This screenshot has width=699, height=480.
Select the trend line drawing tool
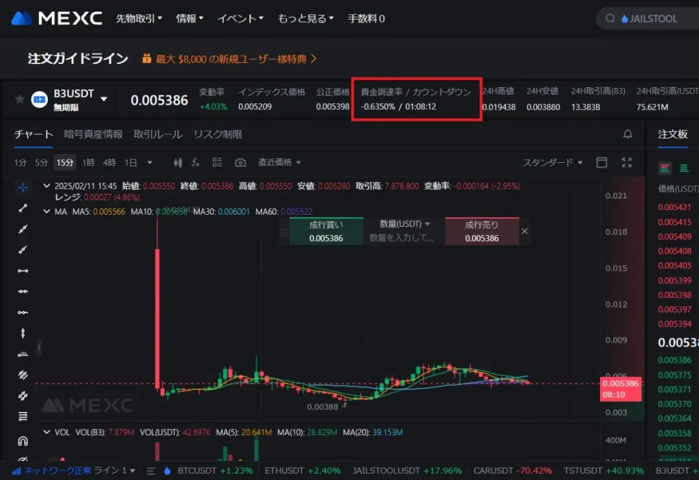point(23,208)
